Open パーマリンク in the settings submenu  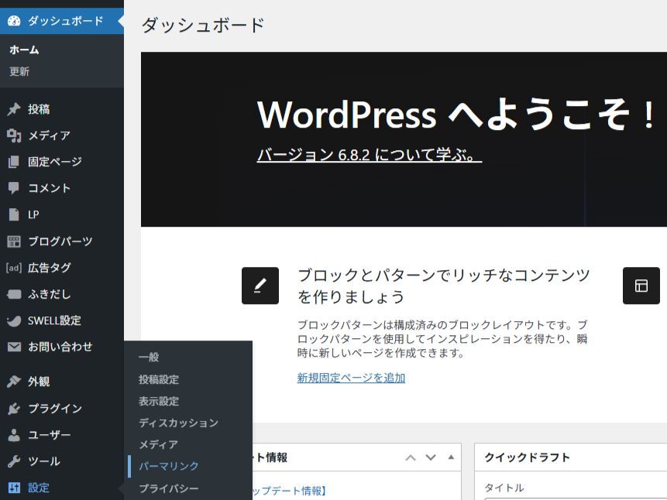click(x=169, y=466)
